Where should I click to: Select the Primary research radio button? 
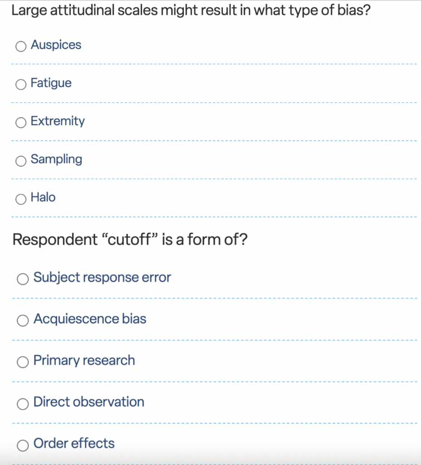23,362
